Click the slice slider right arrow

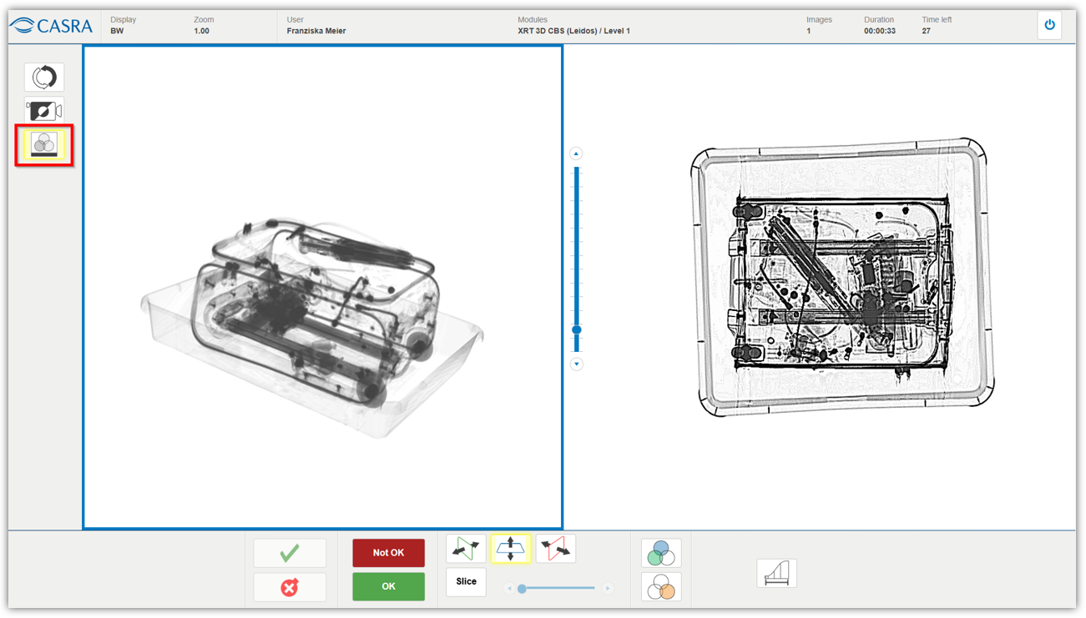[608, 589]
